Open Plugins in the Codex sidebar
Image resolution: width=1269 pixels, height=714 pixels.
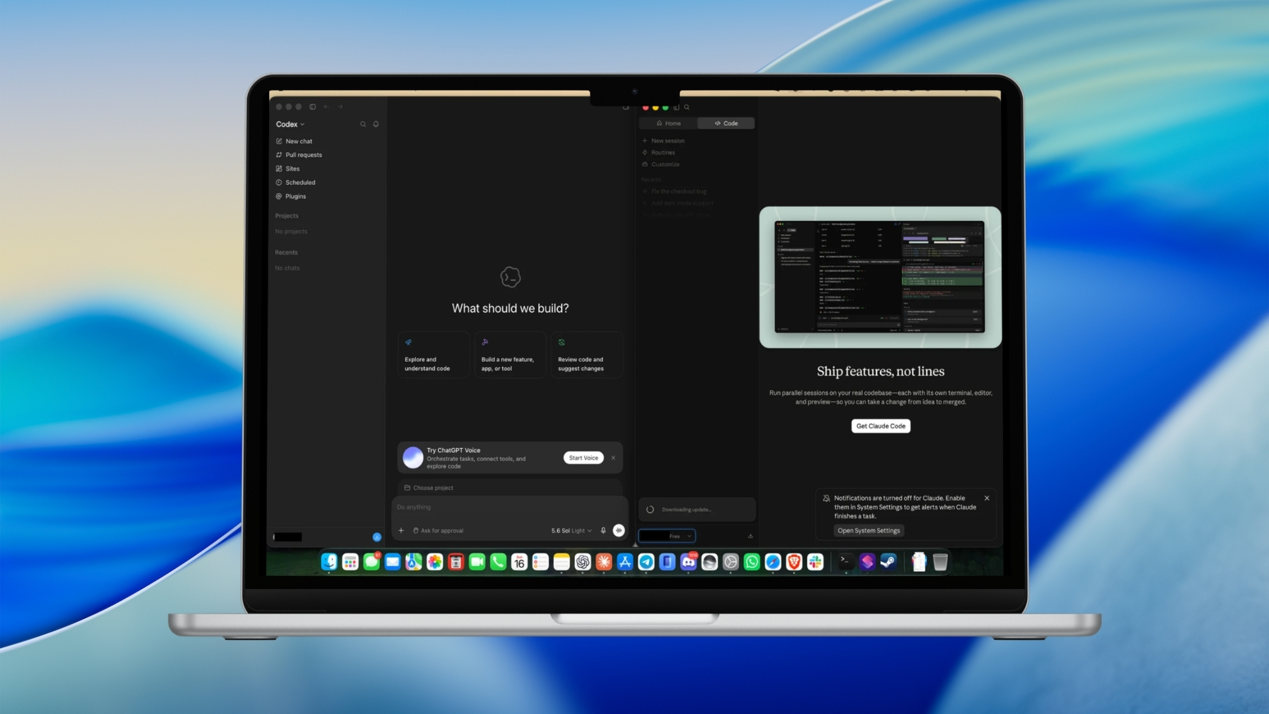click(291, 196)
